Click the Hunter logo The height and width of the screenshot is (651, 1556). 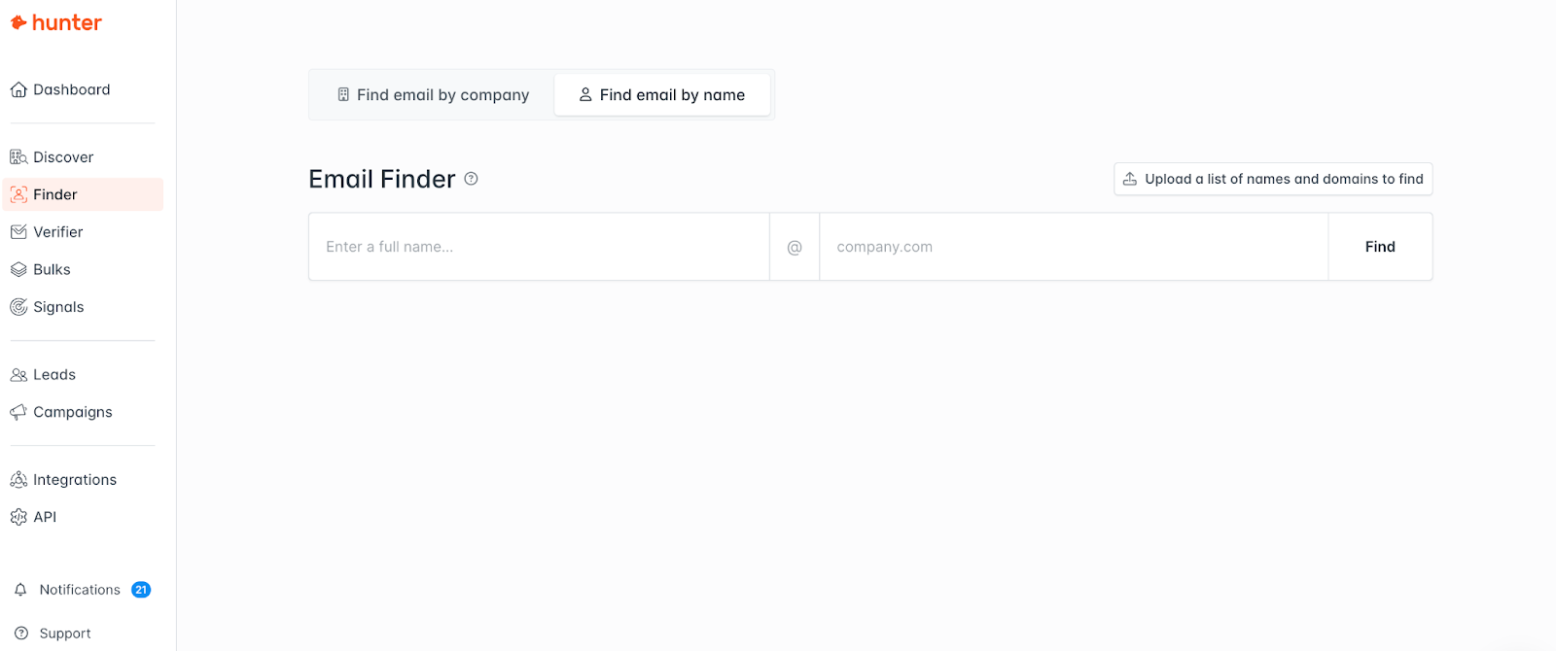[55, 22]
